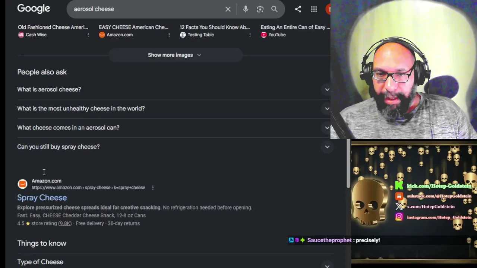Click the X logo in stream overlay
This screenshot has height=268, width=477.
(399, 207)
